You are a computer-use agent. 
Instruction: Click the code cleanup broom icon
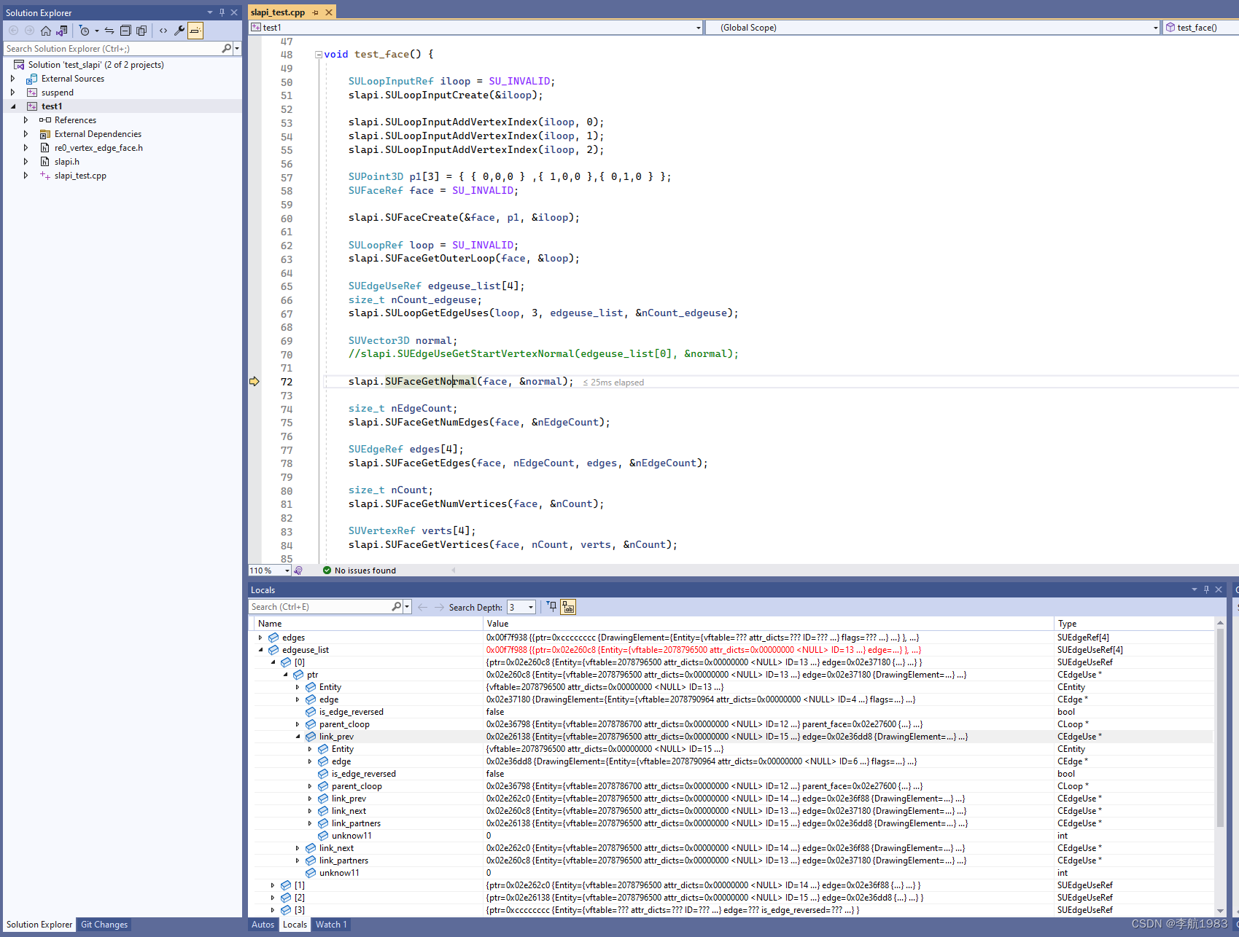pyautogui.click(x=298, y=571)
